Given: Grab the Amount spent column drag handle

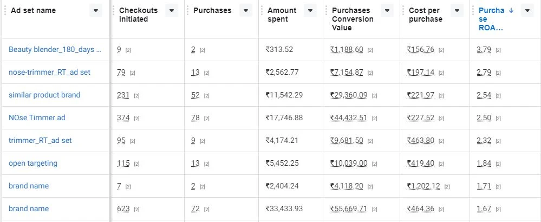Looking at the screenshot, I should [x=262, y=10].
